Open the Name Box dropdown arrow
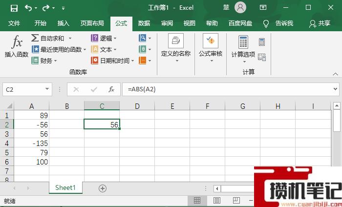The image size is (342, 207). (47, 89)
